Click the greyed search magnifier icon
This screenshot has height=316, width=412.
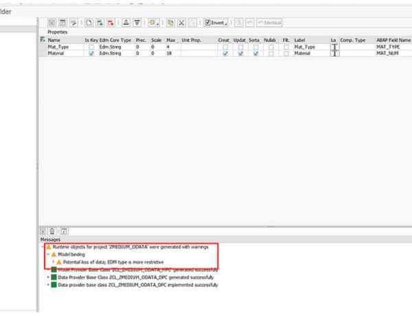pos(238,23)
